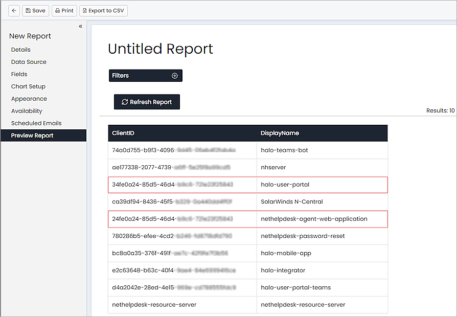This screenshot has height=317, width=457.
Task: Switch to the Preview Report section
Action: pos(32,135)
